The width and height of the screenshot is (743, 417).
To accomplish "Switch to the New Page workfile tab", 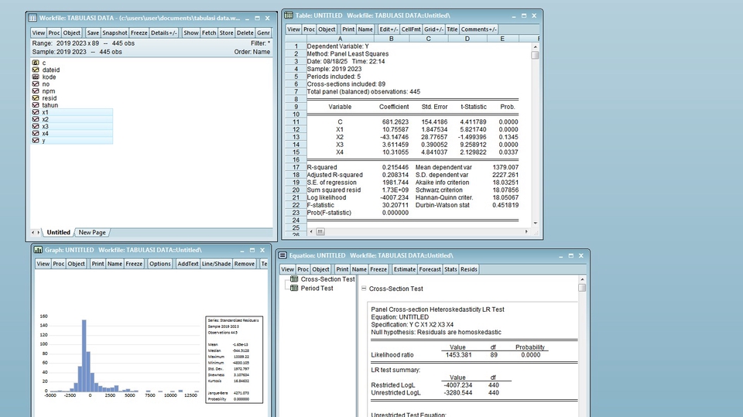I will click(92, 232).
